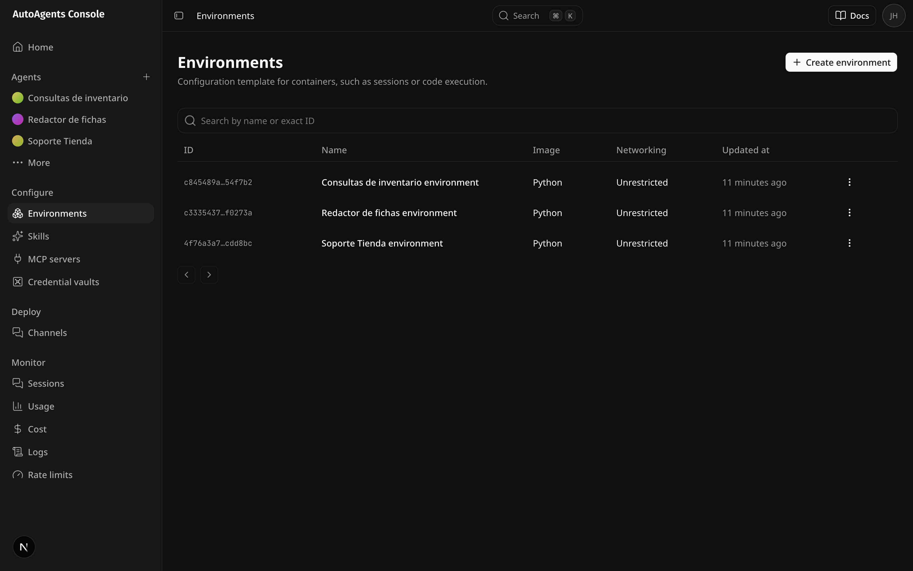The image size is (913, 571).
Task: Click the Credential vaults icon
Action: pos(18,282)
